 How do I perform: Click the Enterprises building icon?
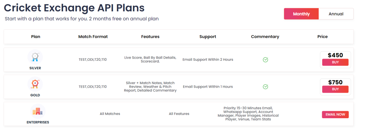coord(38,111)
